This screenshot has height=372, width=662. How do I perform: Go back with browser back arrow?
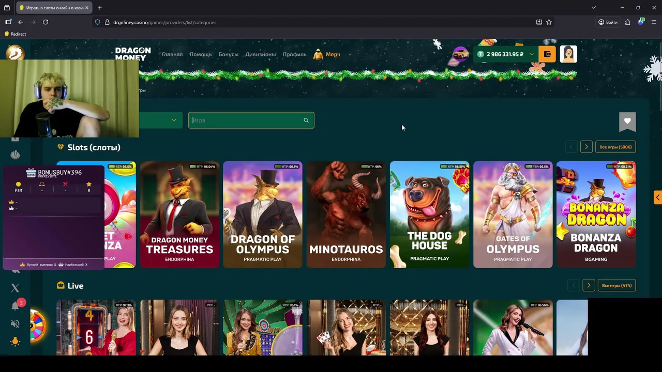pos(21,22)
